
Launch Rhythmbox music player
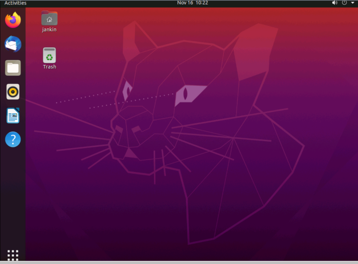tap(13, 92)
